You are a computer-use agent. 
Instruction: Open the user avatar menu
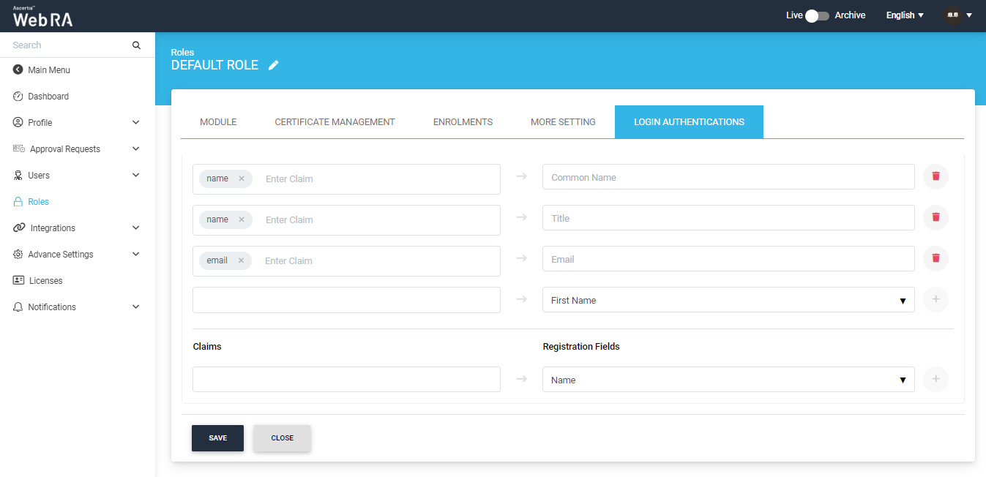point(957,15)
